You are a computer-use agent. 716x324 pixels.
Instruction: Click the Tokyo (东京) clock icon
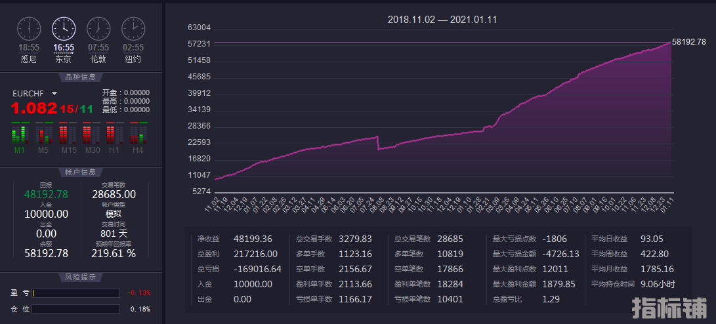pos(64,29)
